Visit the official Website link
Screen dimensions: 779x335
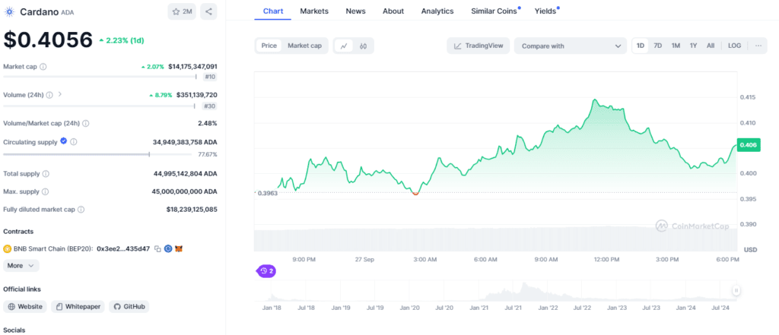tap(25, 307)
